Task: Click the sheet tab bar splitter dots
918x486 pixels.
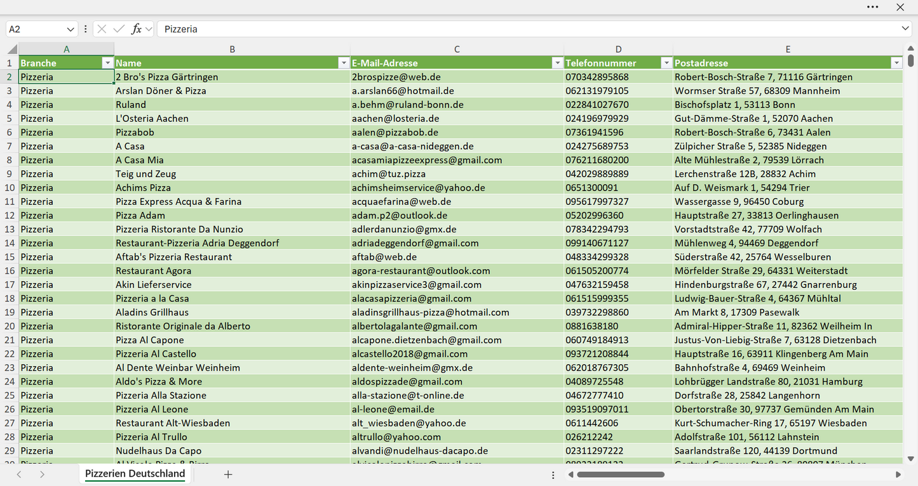Action: pyautogui.click(x=553, y=475)
